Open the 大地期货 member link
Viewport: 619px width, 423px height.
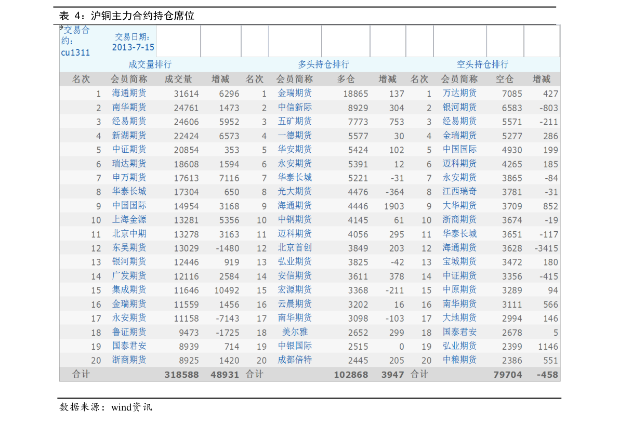[x=459, y=318]
